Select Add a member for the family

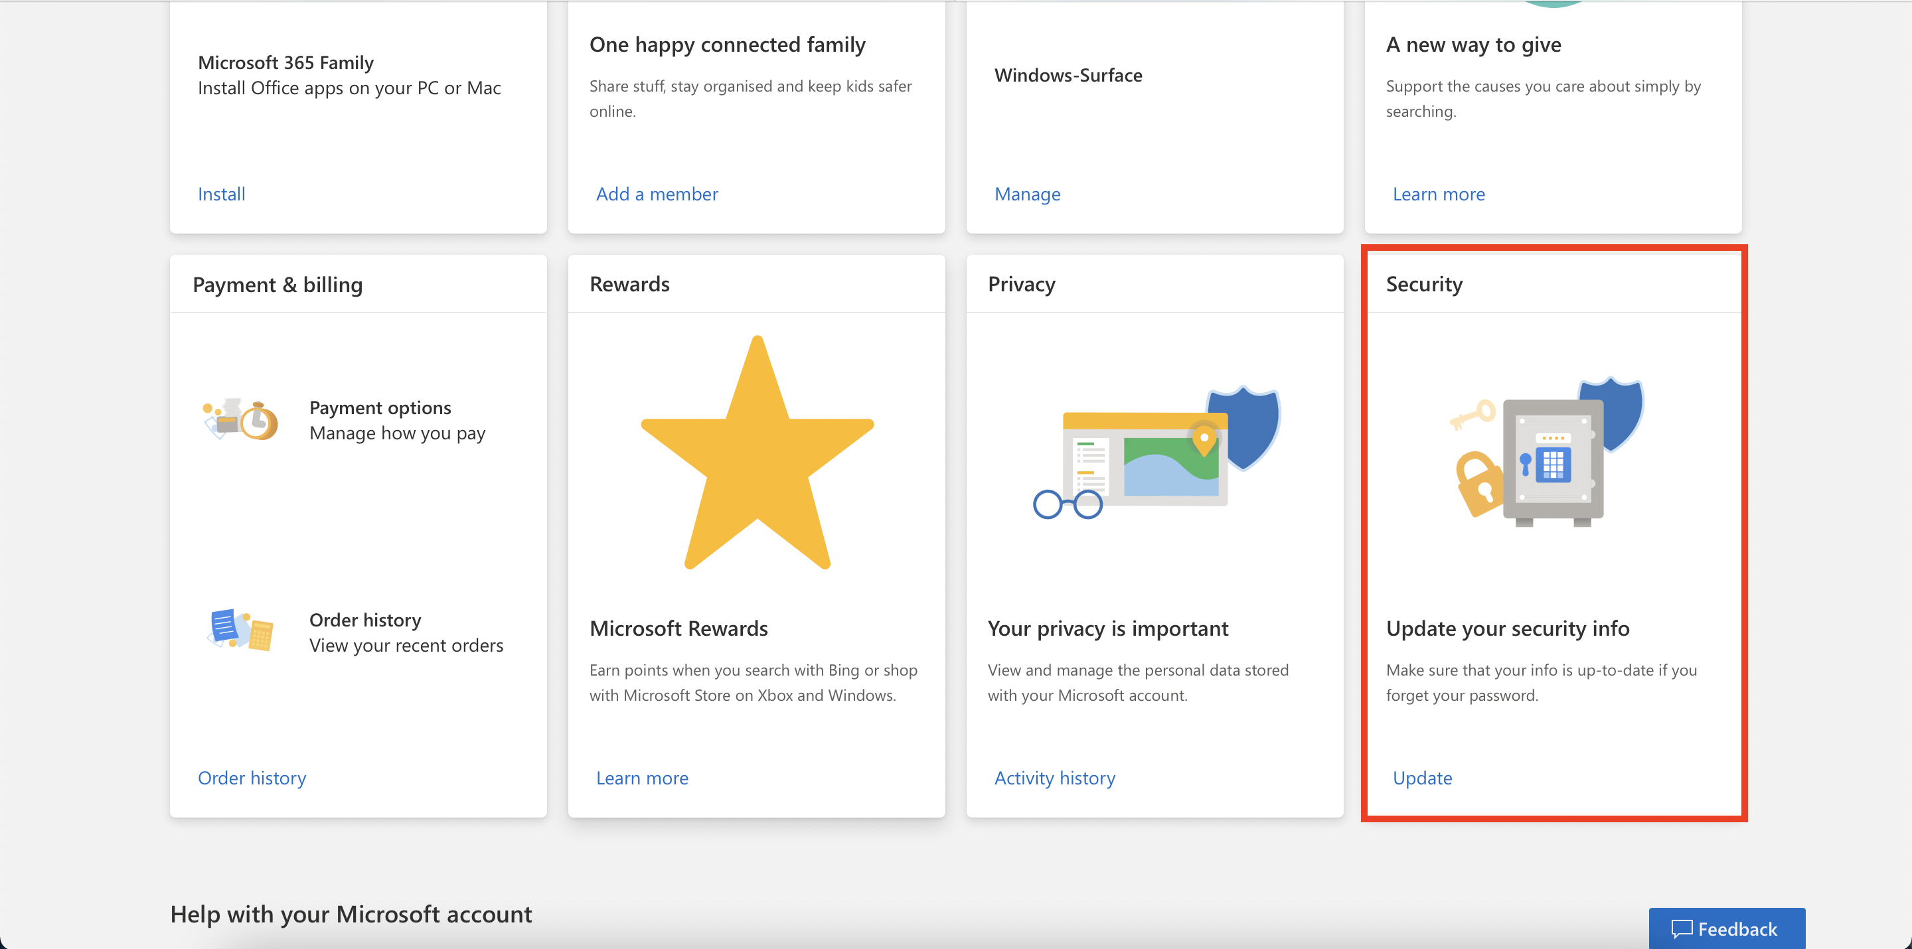click(x=656, y=194)
